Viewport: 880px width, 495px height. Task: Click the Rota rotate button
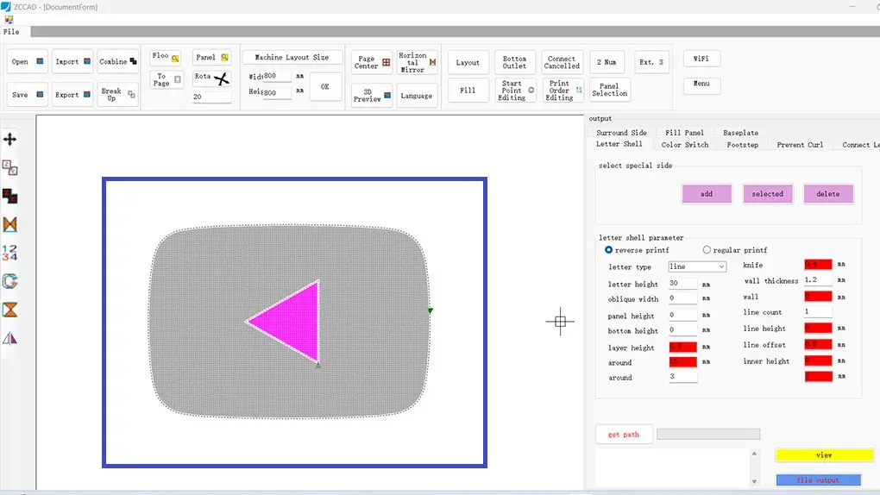click(211, 78)
